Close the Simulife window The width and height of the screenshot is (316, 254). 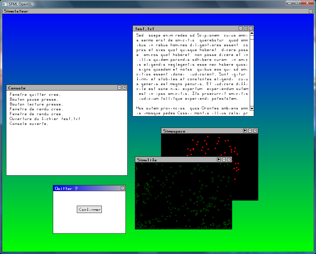[x=229, y=160]
